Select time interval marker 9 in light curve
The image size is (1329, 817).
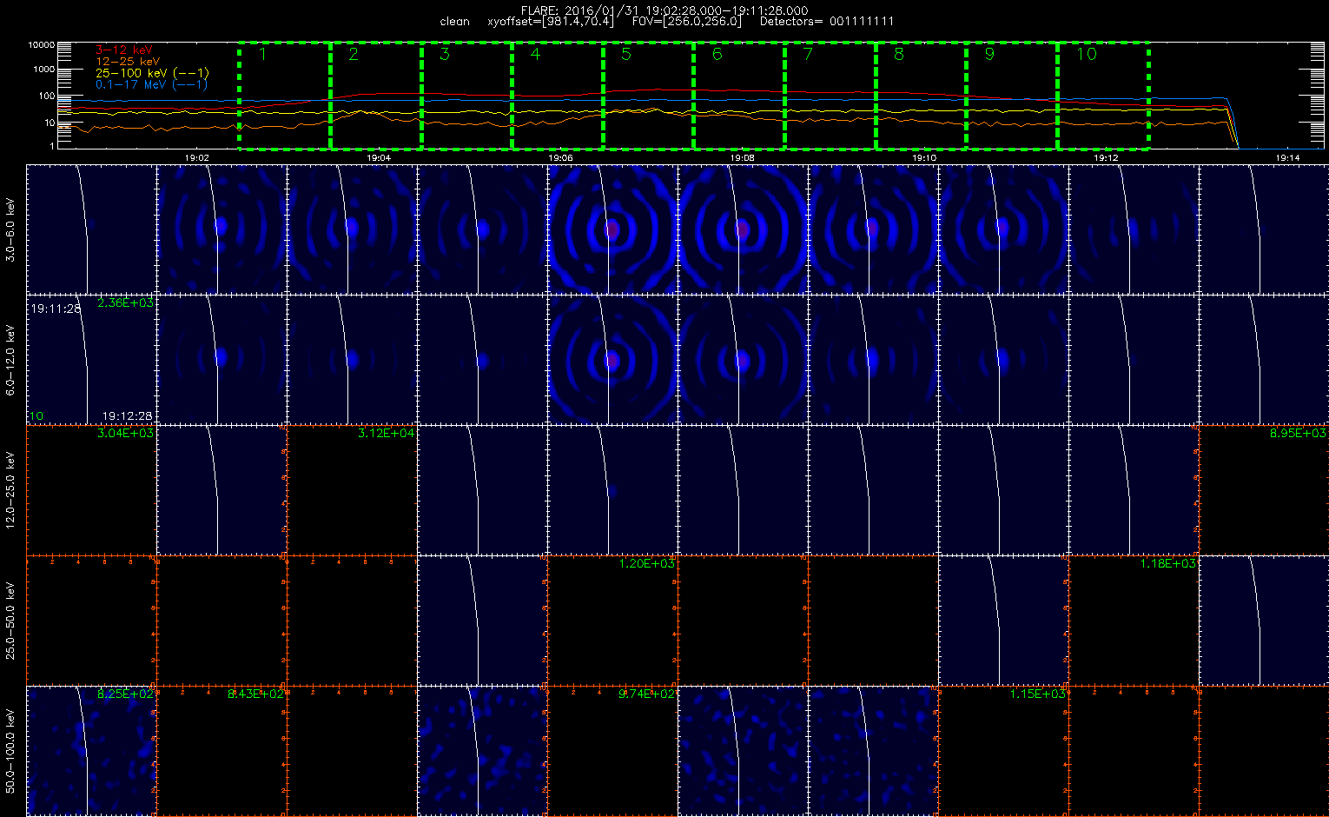[989, 54]
